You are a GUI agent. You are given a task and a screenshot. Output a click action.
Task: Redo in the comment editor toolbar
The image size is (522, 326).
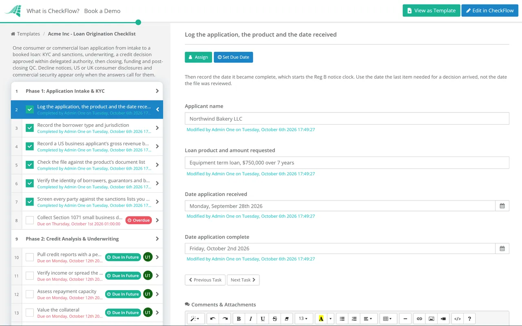coord(225,319)
